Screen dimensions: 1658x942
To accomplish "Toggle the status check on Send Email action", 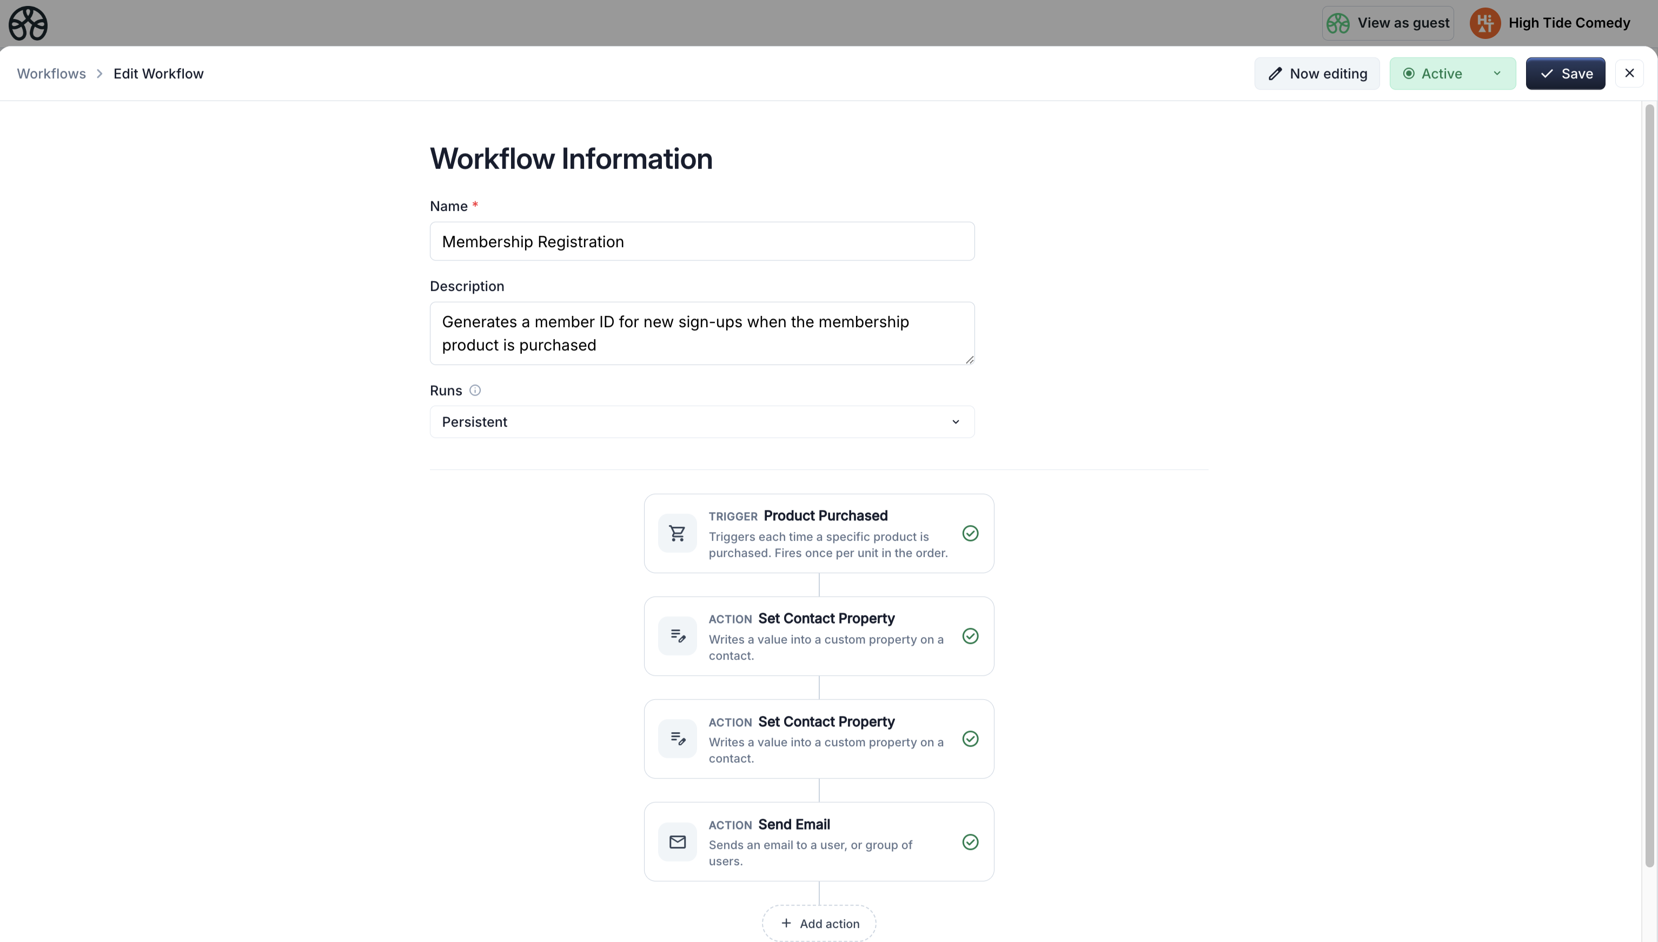I will pyautogui.click(x=970, y=842).
